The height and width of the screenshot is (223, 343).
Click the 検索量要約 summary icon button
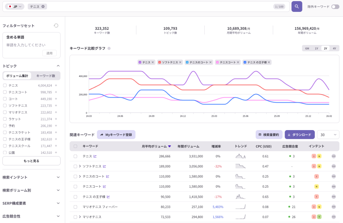pos(268,134)
